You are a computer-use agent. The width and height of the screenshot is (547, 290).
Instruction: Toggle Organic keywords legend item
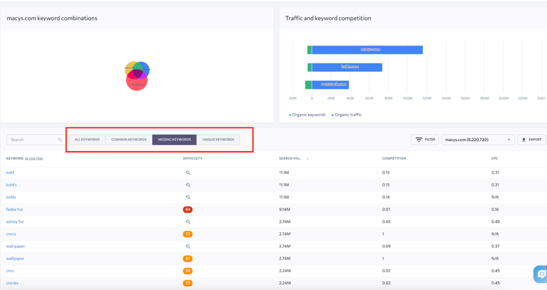point(307,115)
